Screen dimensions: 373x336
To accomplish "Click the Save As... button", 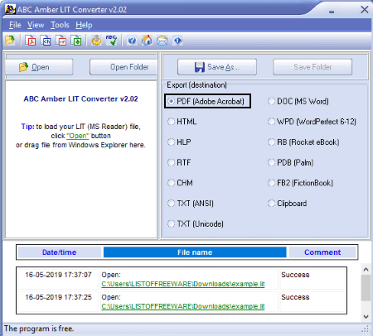I will (x=217, y=67).
